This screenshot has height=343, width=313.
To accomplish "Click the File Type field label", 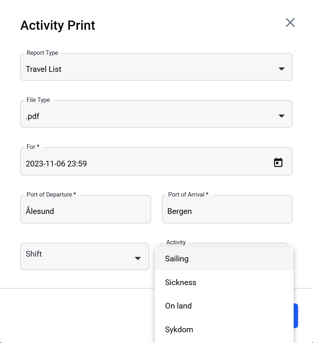I will click(38, 100).
